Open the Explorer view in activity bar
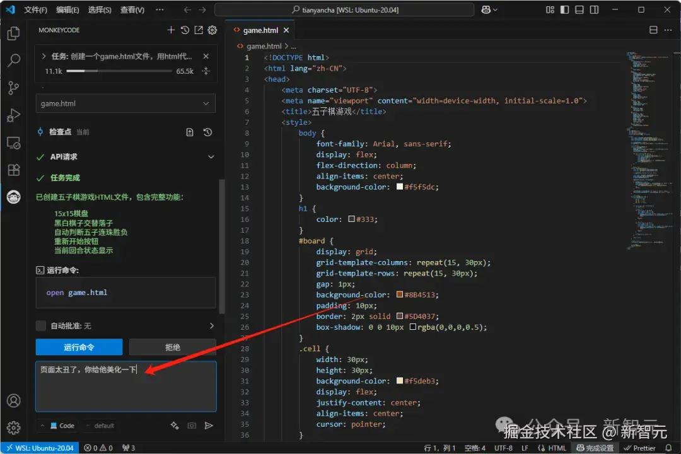The width and height of the screenshot is (681, 454). [13, 33]
